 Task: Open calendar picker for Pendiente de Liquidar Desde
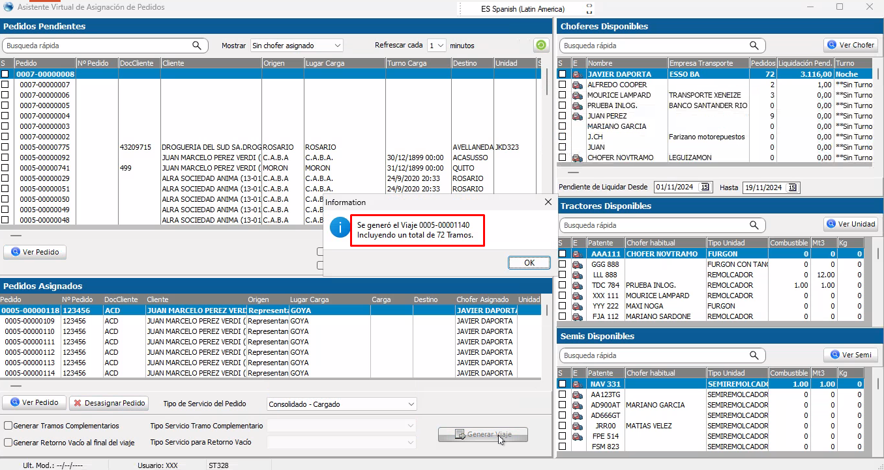705,187
